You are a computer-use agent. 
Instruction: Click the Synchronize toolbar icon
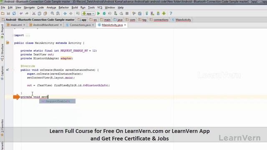point(14,13)
